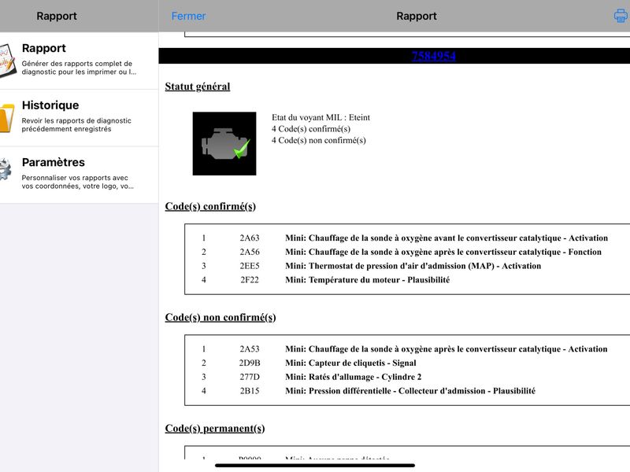Click the Paramètres gear icon
Image resolution: width=630 pixels, height=472 pixels.
click(6, 169)
